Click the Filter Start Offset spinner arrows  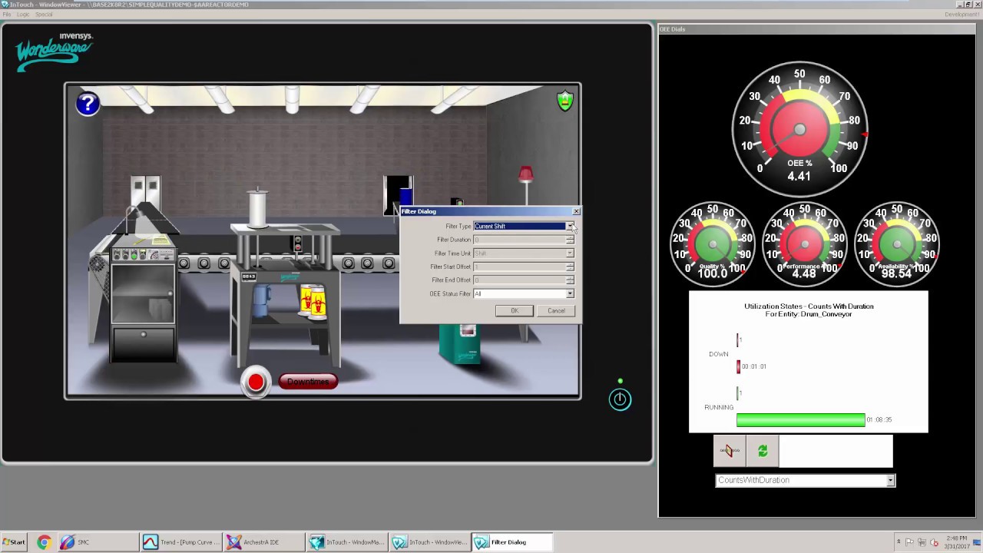[570, 267]
